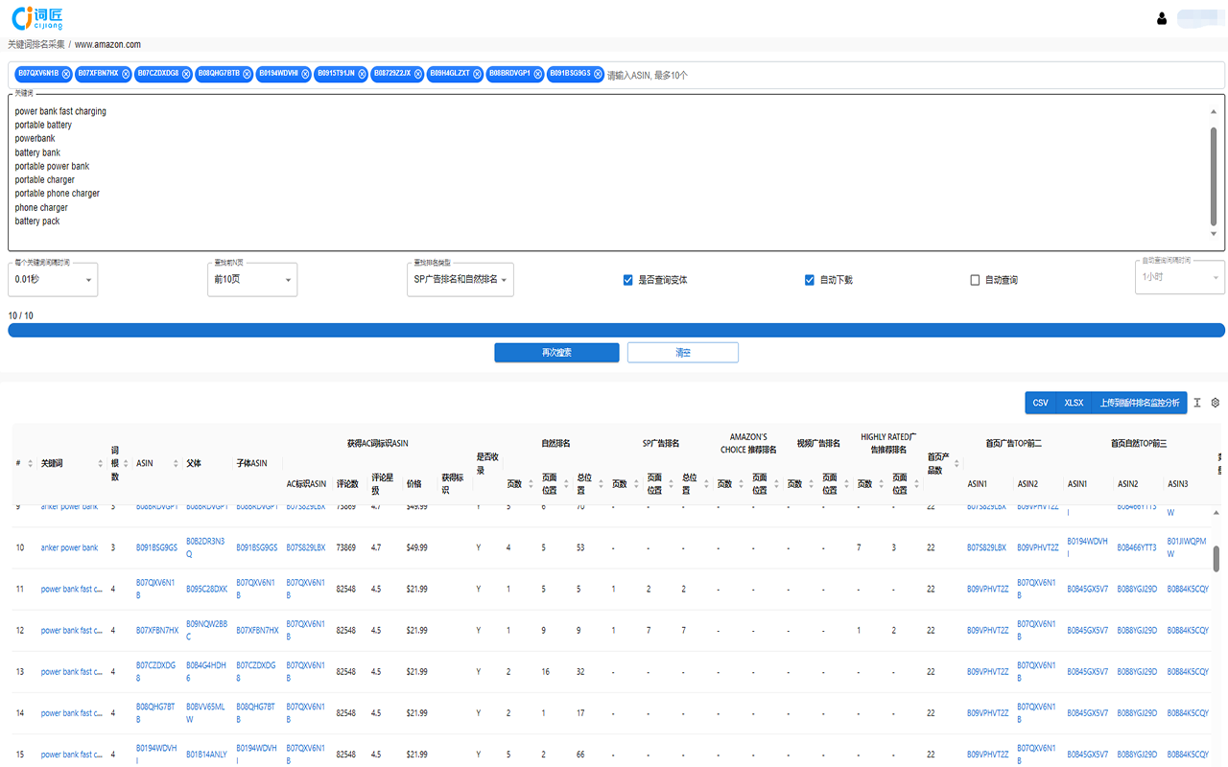
Task: Enable the 自动查询 checkbox
Action: coord(975,280)
